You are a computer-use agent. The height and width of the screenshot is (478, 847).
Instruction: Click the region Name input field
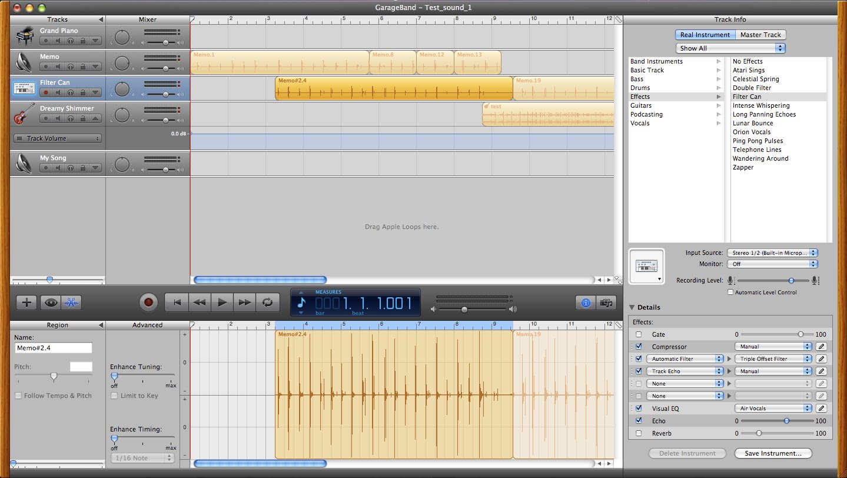(x=53, y=348)
